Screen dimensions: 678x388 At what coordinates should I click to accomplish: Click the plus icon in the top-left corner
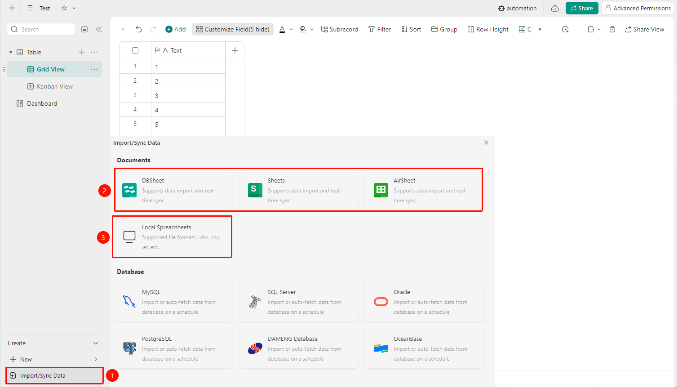[x=12, y=8]
